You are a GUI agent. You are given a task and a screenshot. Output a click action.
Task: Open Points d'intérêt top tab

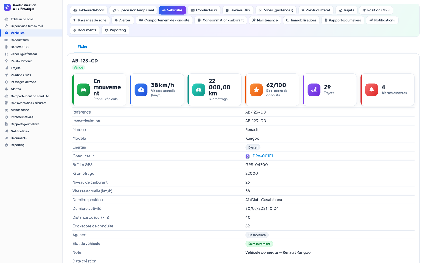[316, 10]
